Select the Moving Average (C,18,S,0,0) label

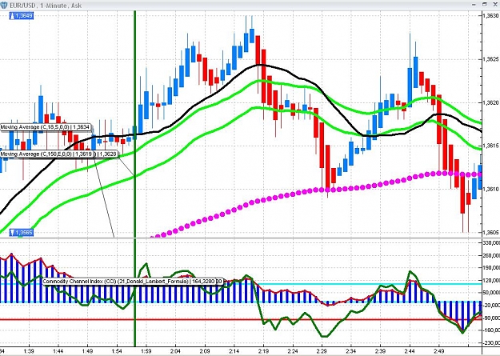(46, 127)
